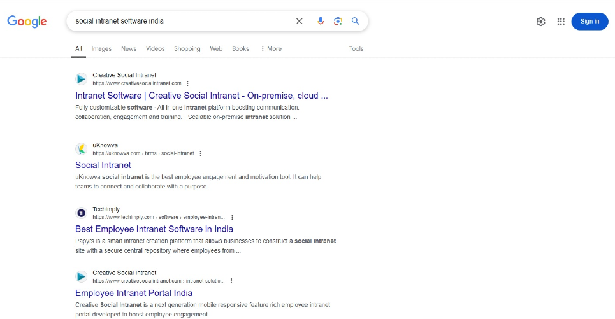Start voice search with microphone icon
Viewport: 615px width, 319px height.
point(321,21)
